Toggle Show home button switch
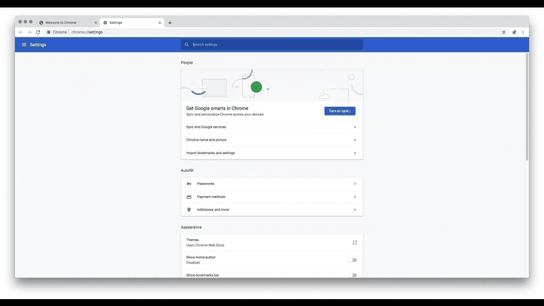 tap(353, 260)
